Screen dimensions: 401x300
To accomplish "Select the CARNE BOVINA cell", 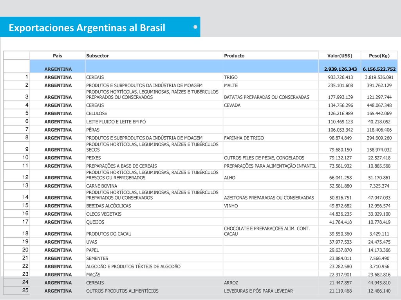I will 101,186.
